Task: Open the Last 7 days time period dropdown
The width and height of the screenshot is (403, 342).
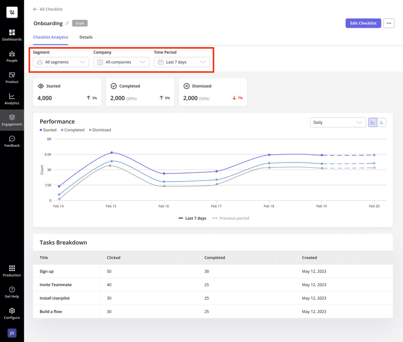Action: point(181,61)
